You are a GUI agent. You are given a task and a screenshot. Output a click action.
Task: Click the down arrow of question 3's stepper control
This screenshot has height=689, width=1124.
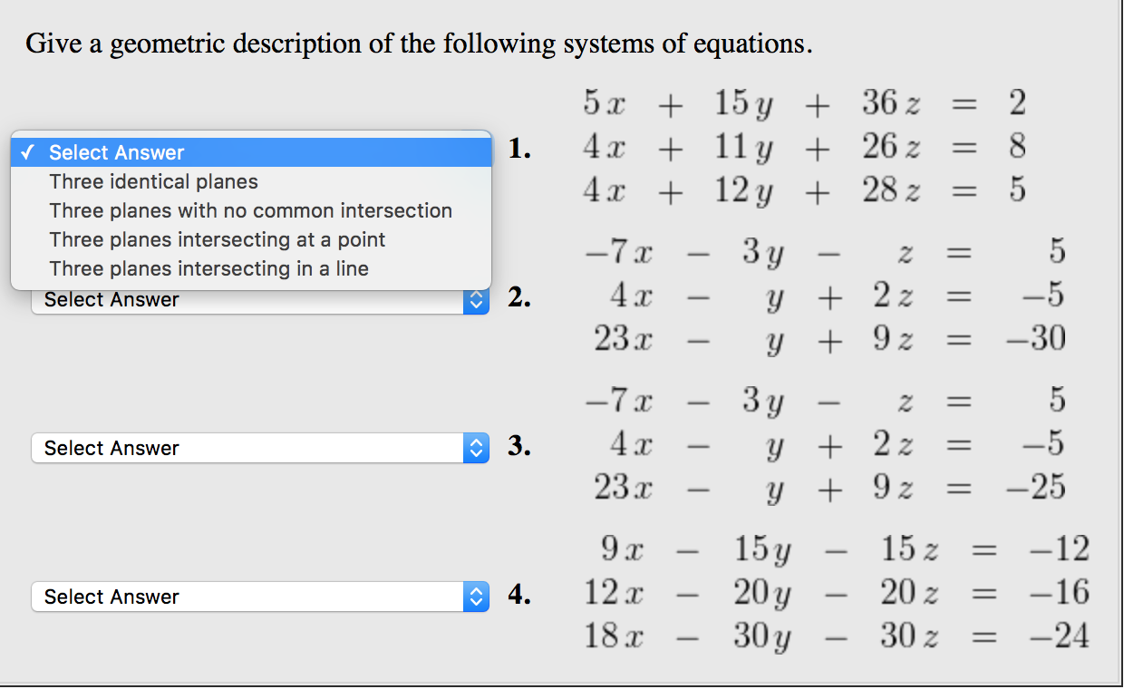[x=475, y=452]
